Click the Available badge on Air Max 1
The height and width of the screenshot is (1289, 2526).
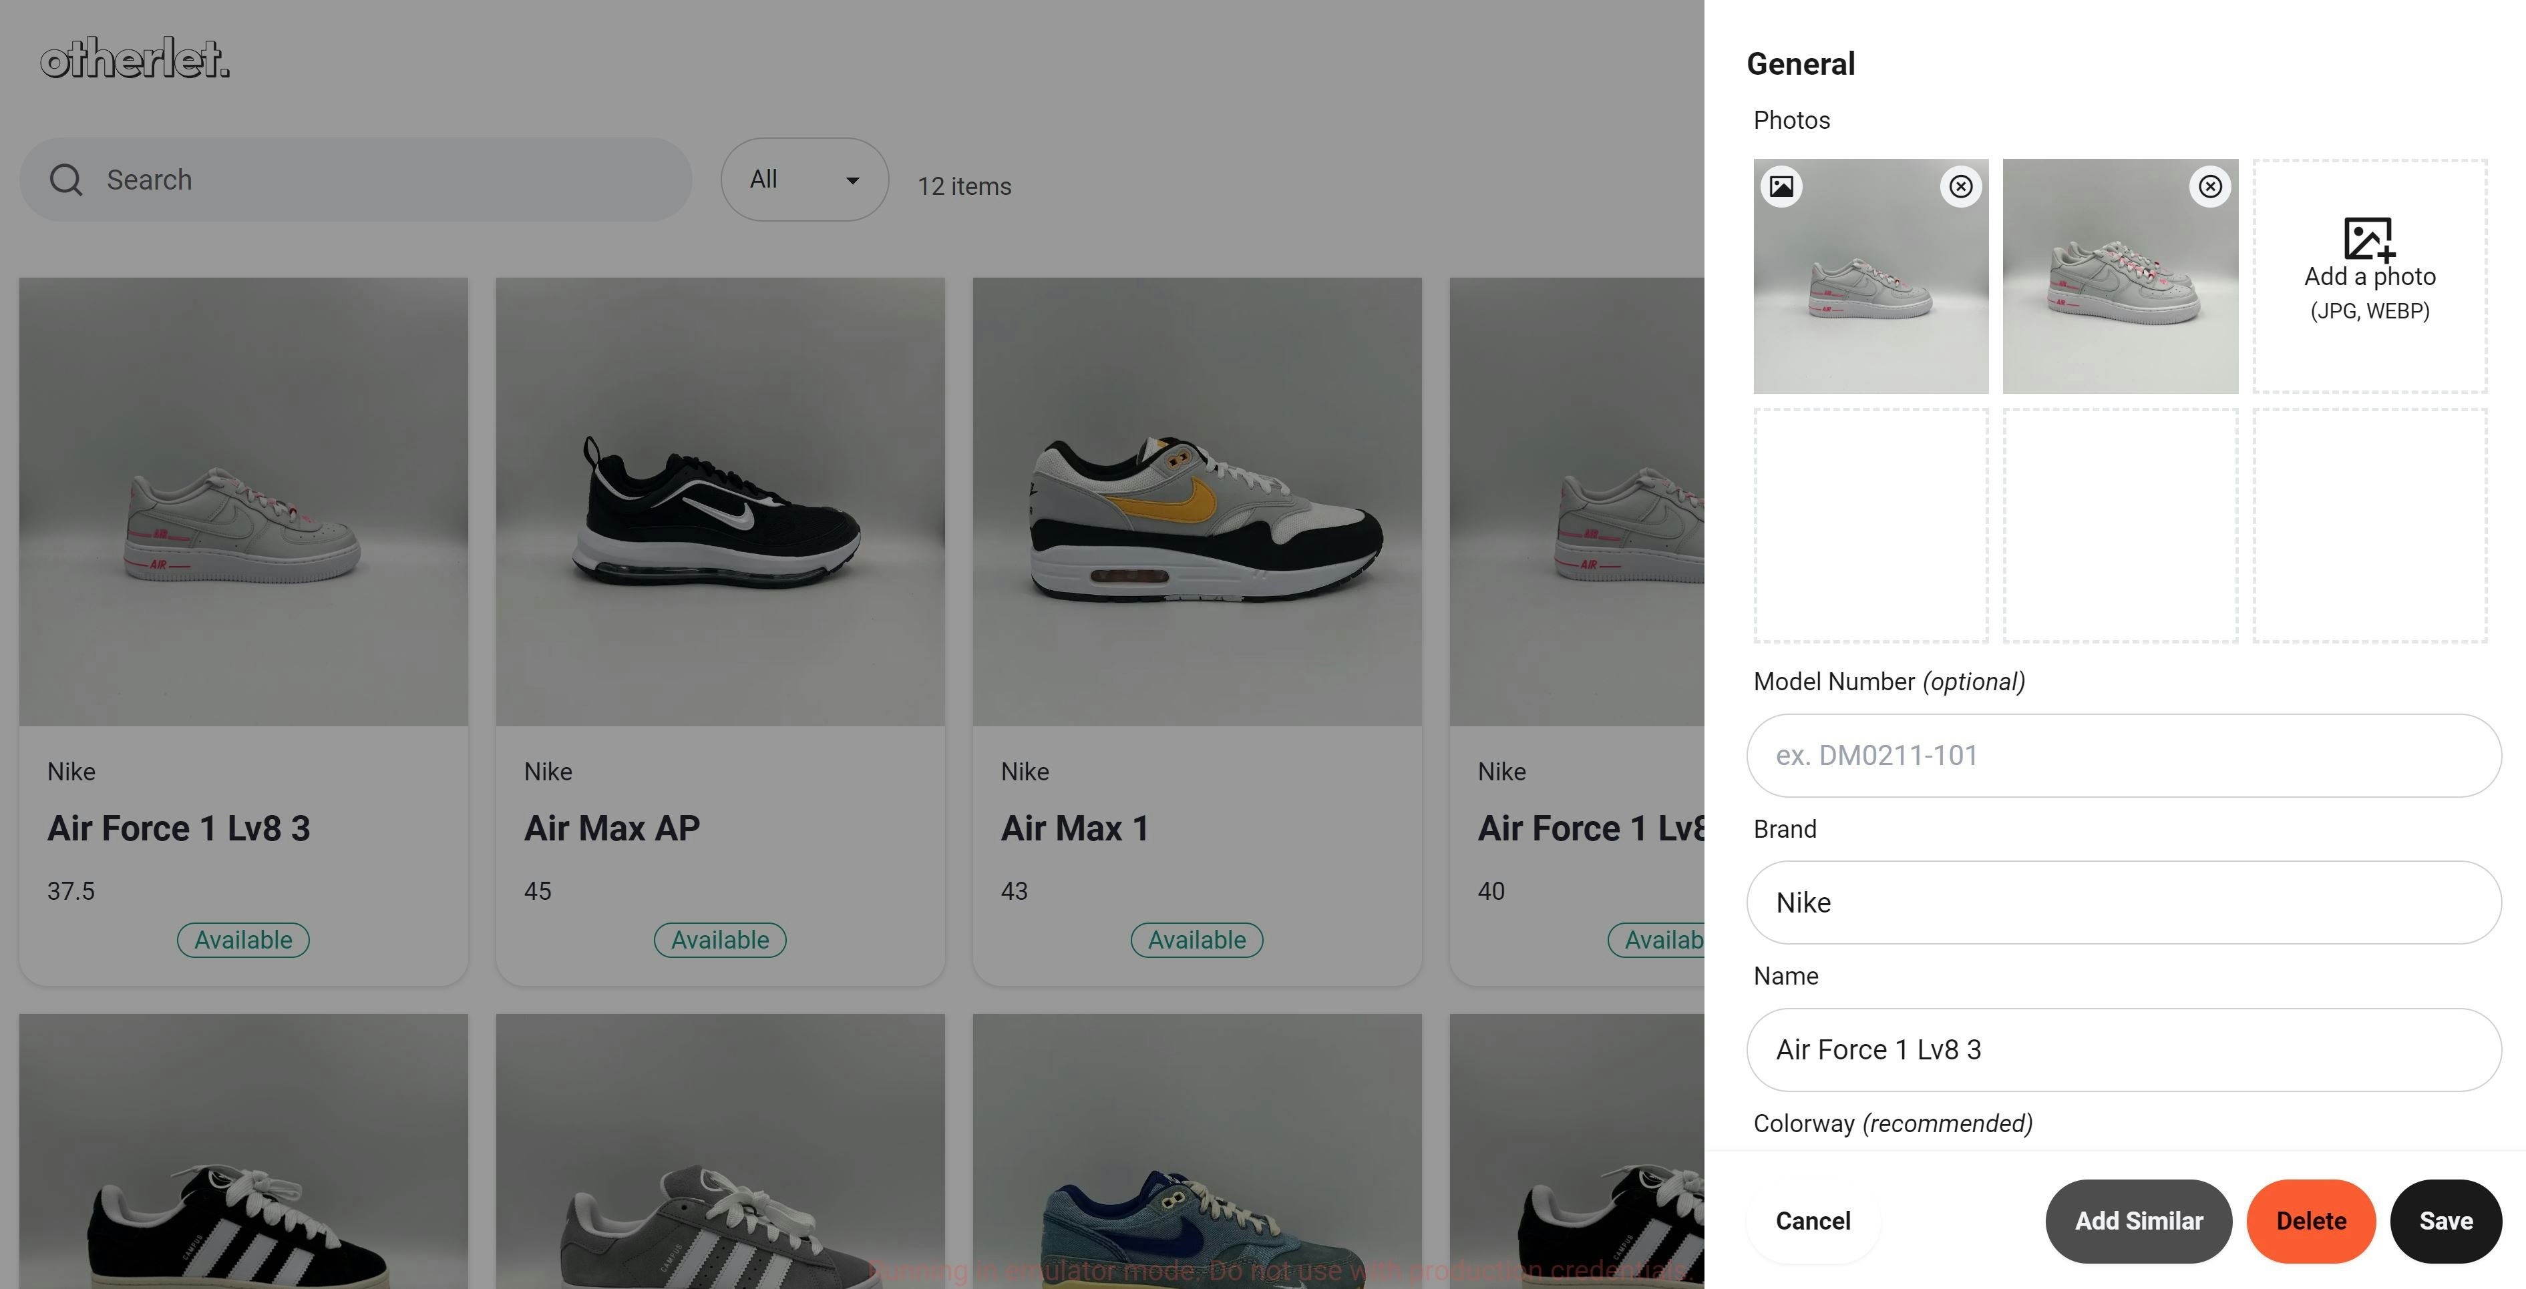point(1196,939)
